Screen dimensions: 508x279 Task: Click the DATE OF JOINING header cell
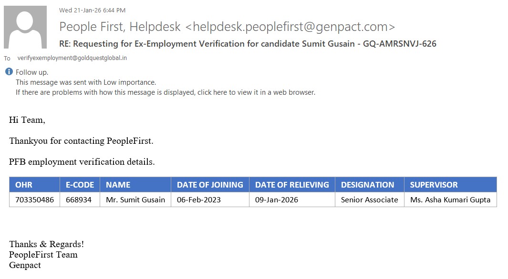[210, 185]
